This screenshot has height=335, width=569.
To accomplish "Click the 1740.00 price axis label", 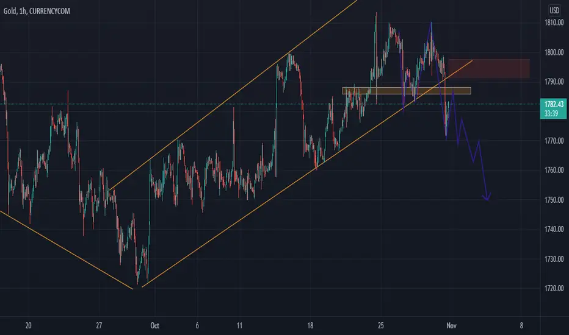I will 554,229.
